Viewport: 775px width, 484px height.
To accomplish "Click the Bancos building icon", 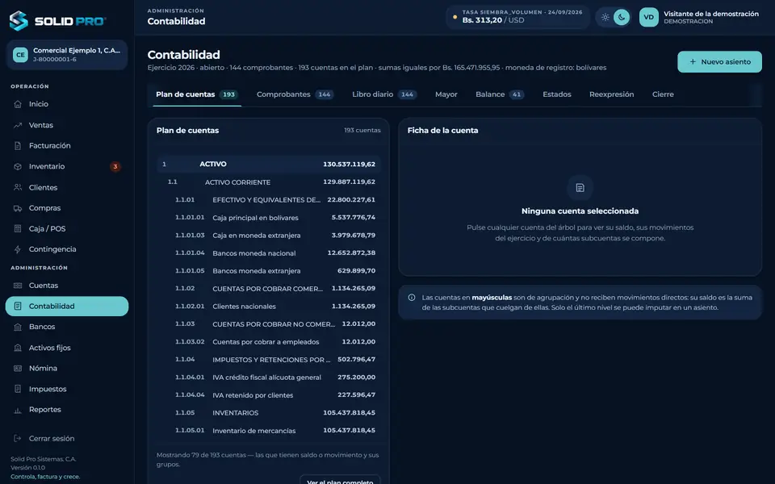I will [x=18, y=327].
